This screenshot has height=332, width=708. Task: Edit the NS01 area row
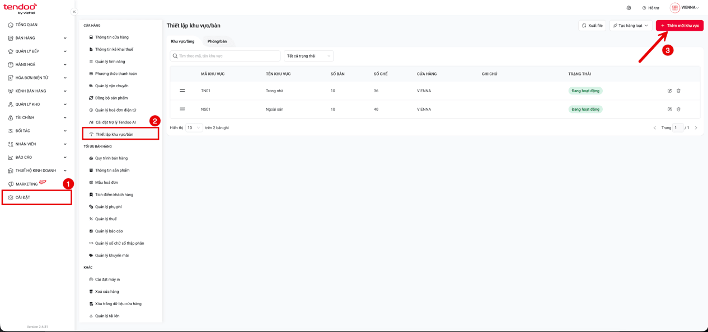click(669, 110)
